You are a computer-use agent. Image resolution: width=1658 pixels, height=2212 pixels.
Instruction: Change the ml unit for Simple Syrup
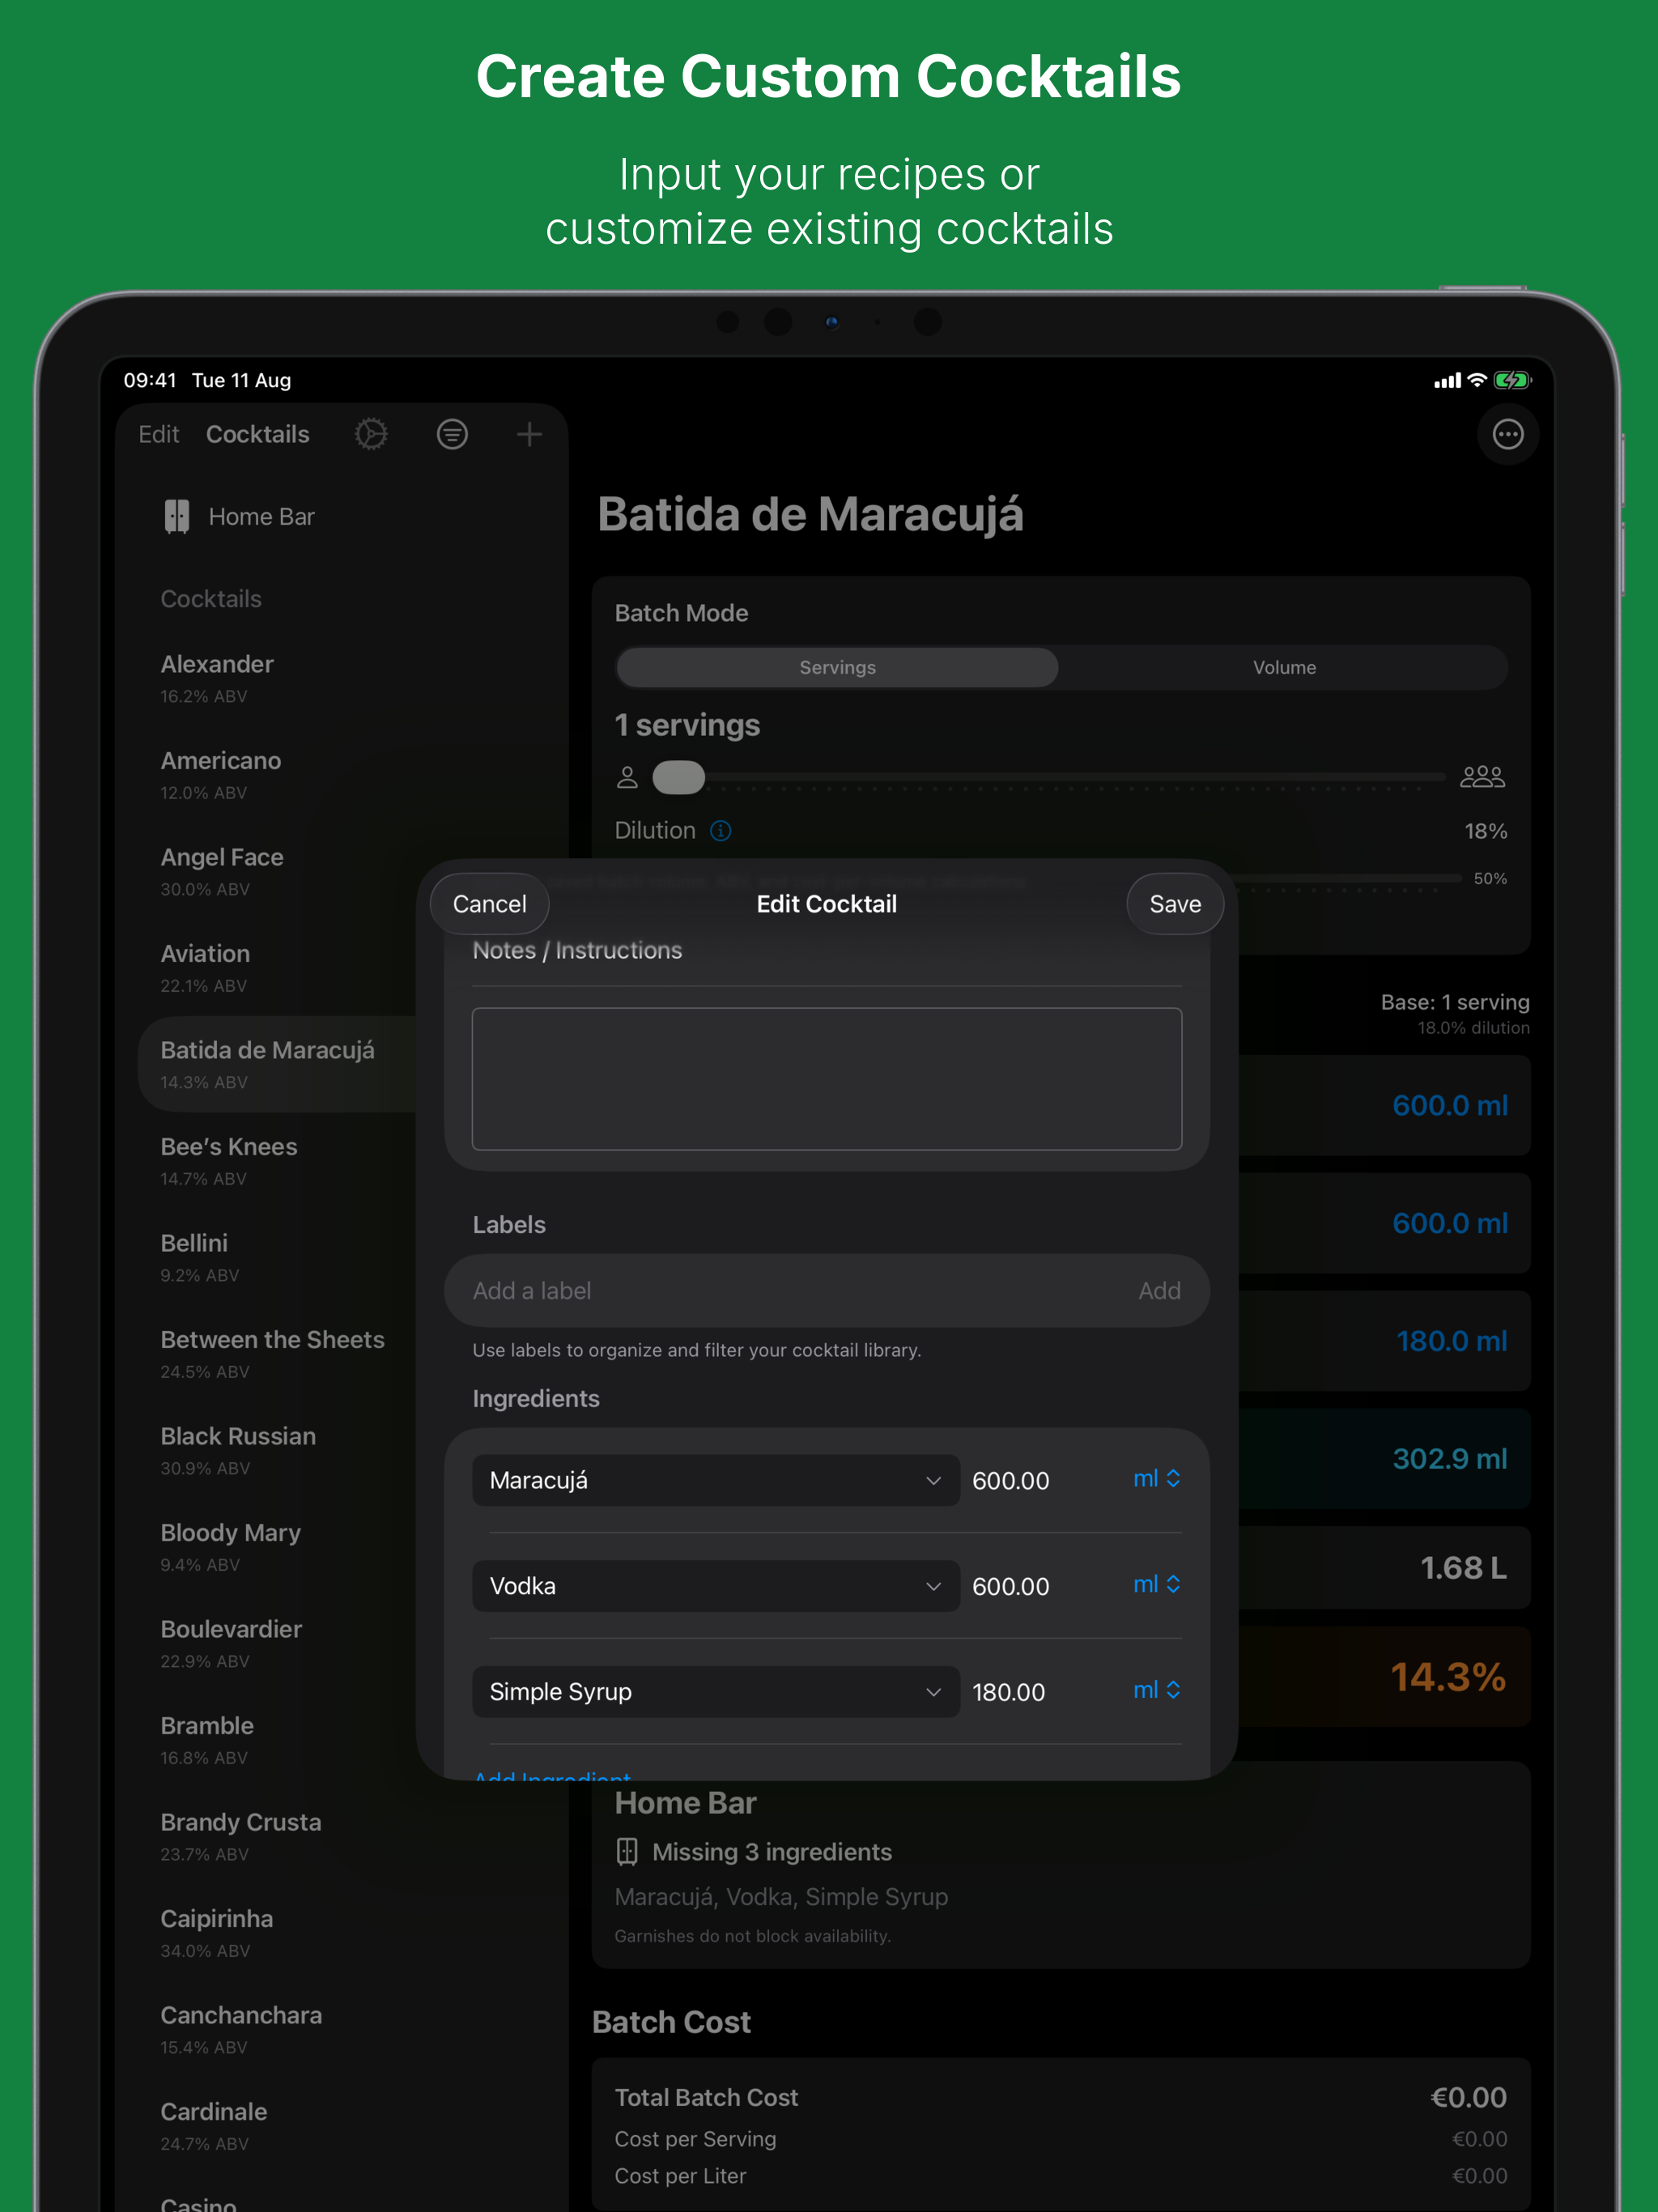[x=1157, y=1690]
